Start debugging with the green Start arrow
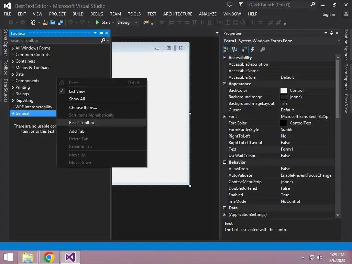352x264 pixels. [x=97, y=22]
